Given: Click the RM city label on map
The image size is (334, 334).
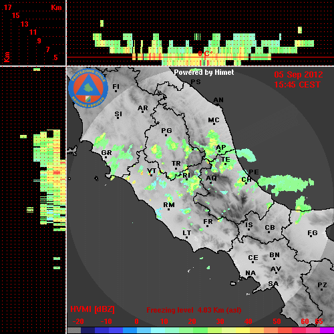Looking at the screenshot, I should 169,205.
